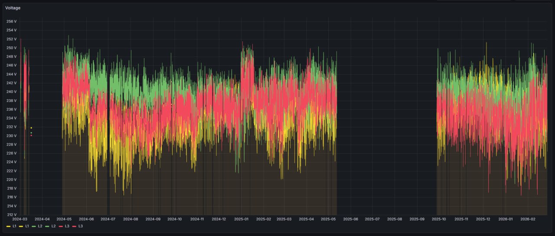Show only the first L3 legend label
555x236 pixels.
click(x=67, y=226)
